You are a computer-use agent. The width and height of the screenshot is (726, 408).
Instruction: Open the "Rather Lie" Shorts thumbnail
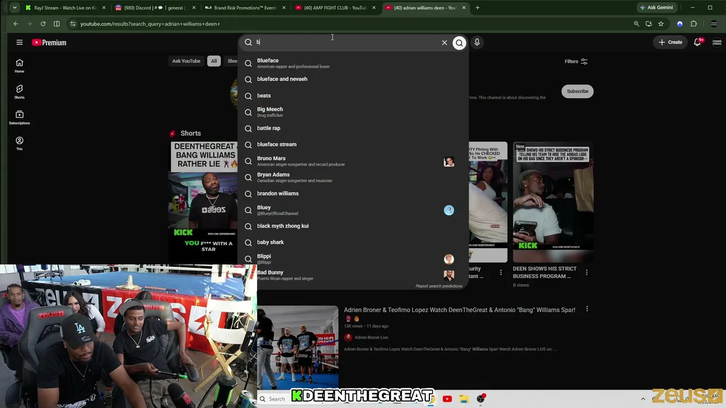coord(204,202)
